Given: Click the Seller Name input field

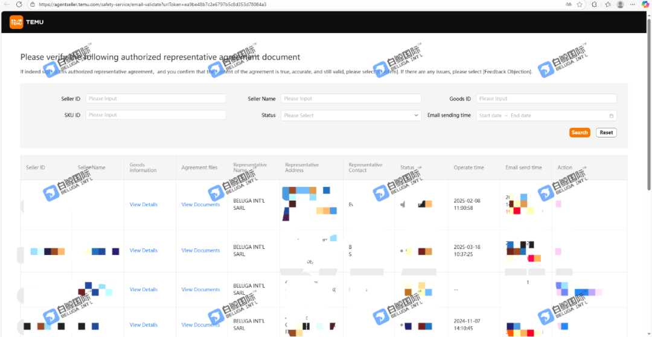Looking at the screenshot, I should point(351,99).
